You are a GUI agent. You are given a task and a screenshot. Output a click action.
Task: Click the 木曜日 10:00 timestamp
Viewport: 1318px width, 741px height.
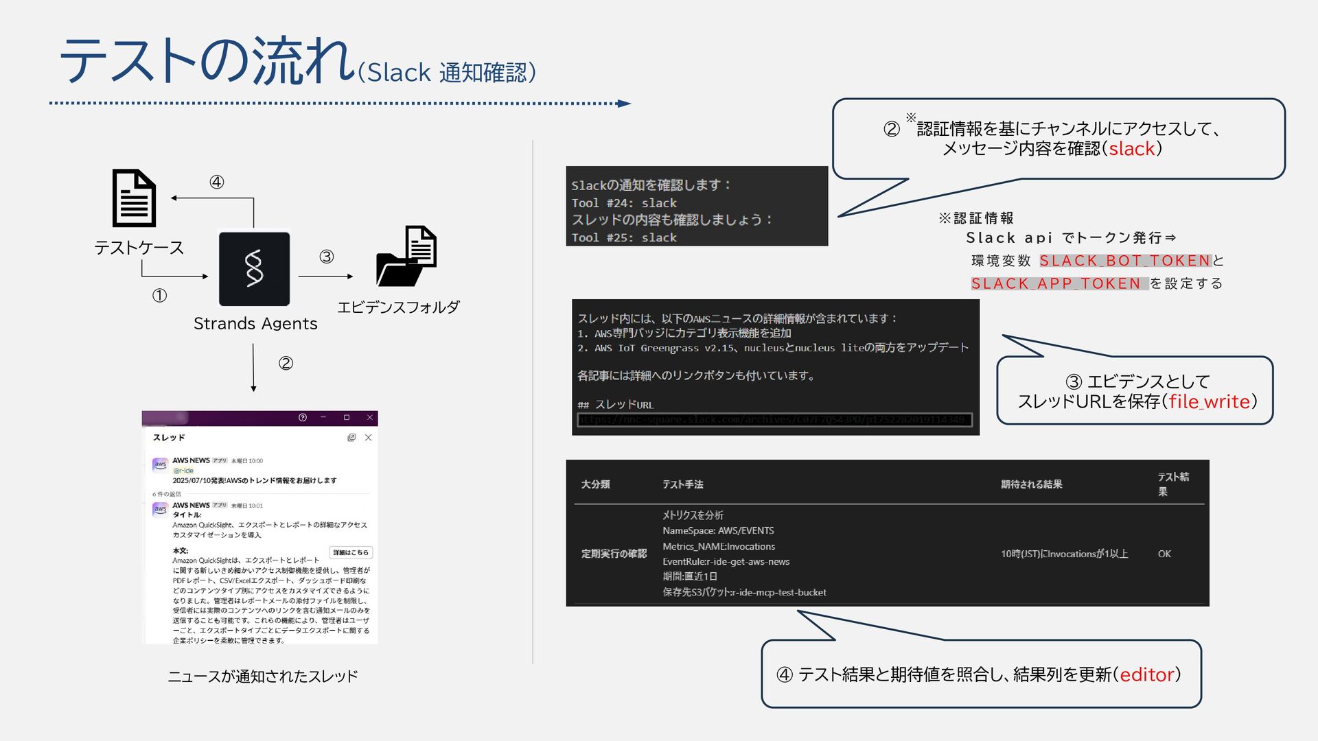[247, 461]
